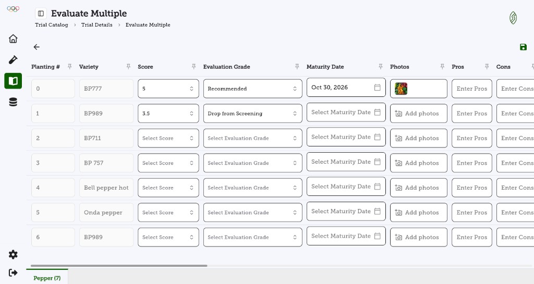This screenshot has height=284, width=534.
Task: Open Evaluation Grade dropdown for Bell pepper hot
Action: [x=253, y=188]
